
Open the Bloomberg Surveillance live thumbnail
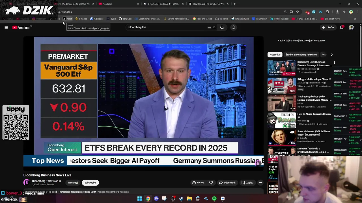pos(282,68)
